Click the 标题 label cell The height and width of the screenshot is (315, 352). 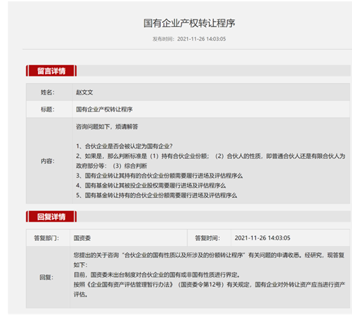[x=49, y=109]
